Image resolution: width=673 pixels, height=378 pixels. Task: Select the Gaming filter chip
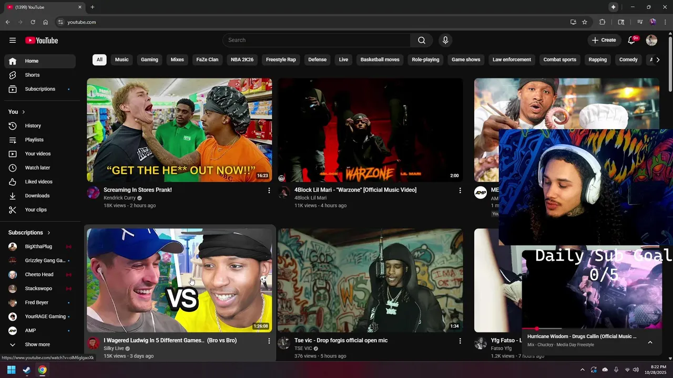(x=149, y=60)
